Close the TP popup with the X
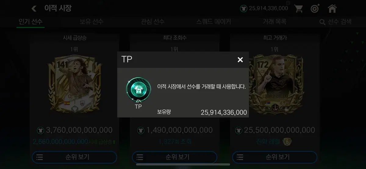 point(240,60)
